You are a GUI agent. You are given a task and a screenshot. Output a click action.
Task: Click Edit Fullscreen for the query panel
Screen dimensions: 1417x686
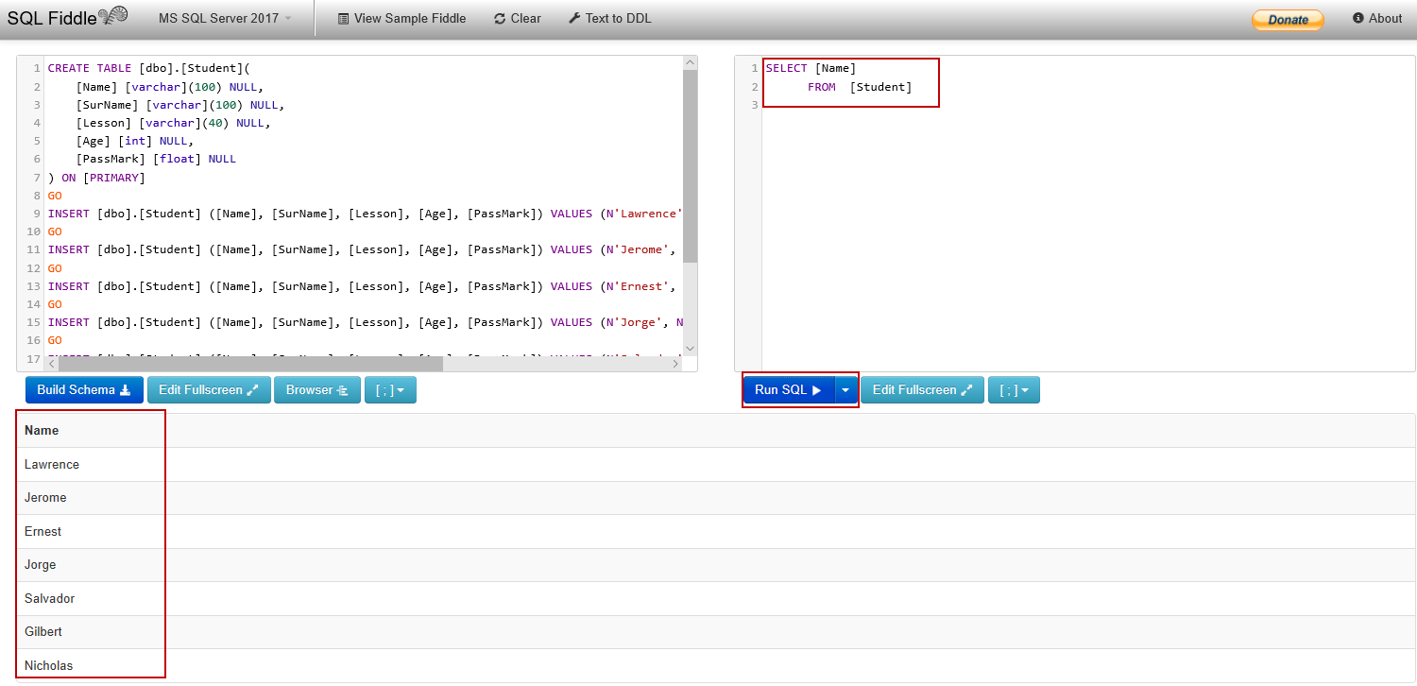coord(923,389)
